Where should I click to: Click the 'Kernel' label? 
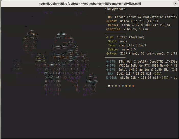(113, 25)
